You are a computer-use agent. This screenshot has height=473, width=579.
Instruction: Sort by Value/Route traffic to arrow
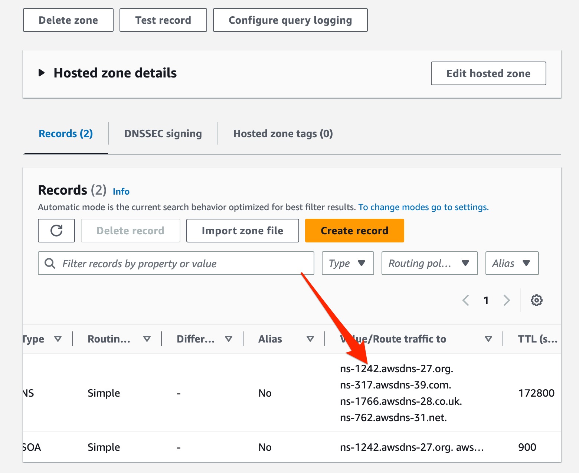tap(488, 339)
